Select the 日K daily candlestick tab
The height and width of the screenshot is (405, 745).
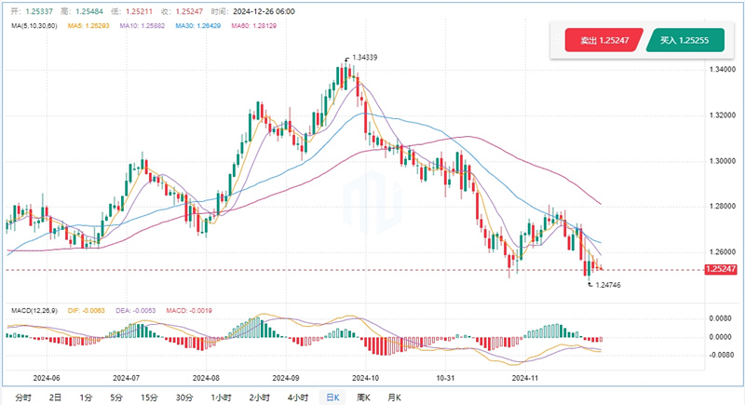pyautogui.click(x=331, y=397)
